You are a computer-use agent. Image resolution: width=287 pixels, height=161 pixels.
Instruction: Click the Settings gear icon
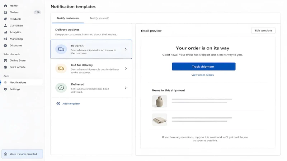pos(5,89)
